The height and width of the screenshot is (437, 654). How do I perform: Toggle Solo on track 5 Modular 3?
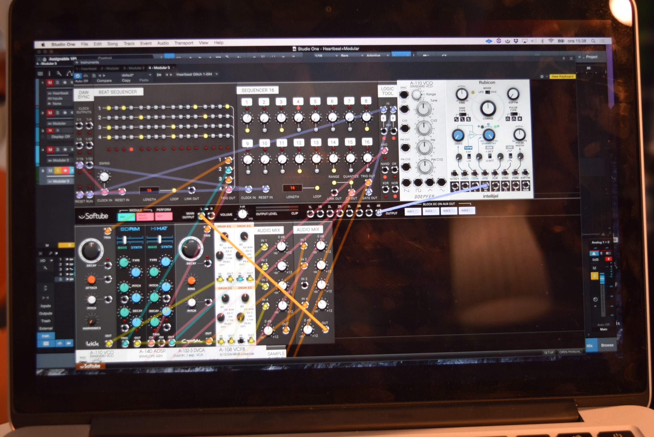[58, 170]
